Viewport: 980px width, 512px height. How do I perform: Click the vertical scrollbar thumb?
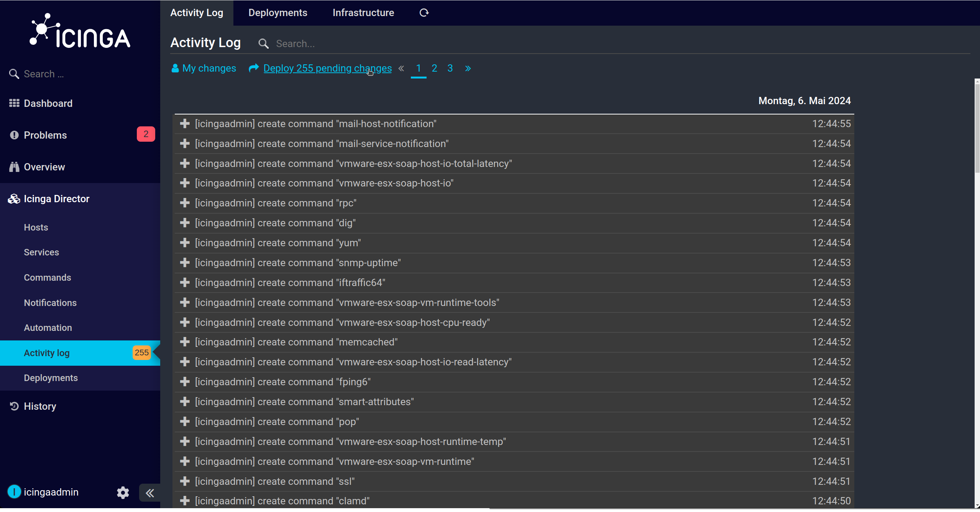click(x=977, y=128)
